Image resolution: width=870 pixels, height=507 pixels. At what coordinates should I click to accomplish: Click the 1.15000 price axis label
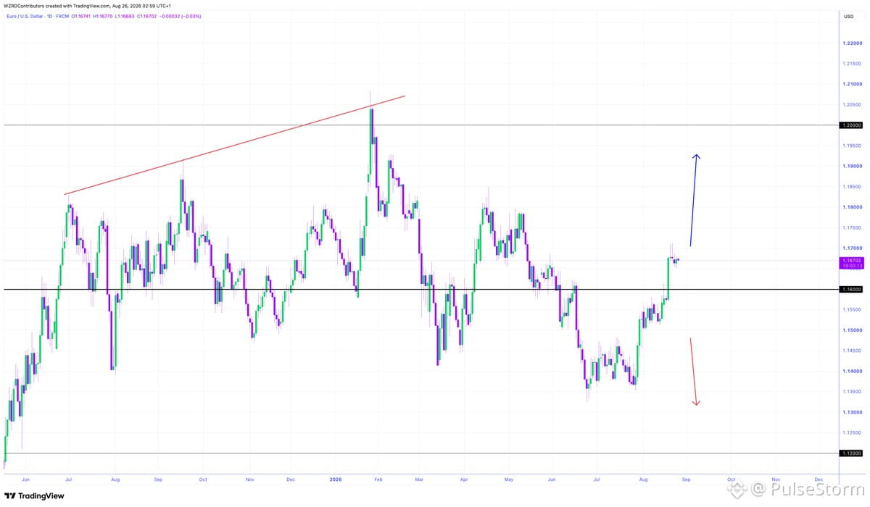[851, 330]
